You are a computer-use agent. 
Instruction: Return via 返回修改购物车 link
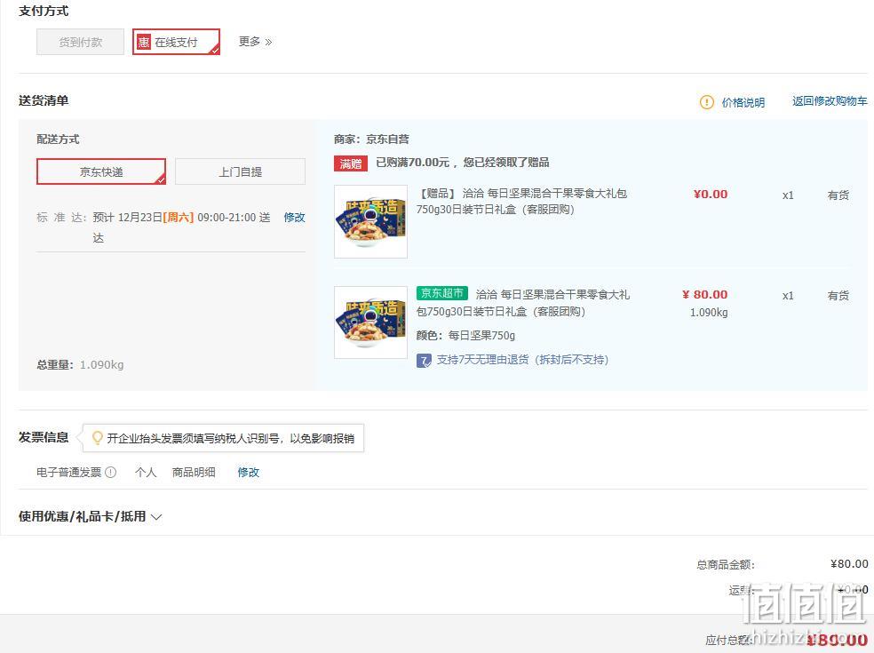click(830, 101)
